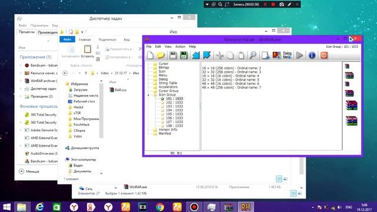Screen dimensions: 377x212
Task: Open Find with the magnifying glass toolbar icon
Action: [x=253, y=55]
